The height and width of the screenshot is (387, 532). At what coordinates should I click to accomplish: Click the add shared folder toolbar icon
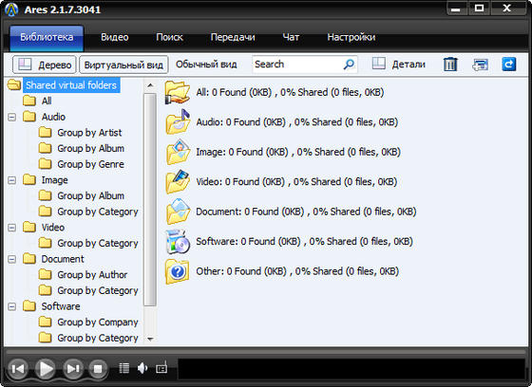pyautogui.click(x=480, y=64)
